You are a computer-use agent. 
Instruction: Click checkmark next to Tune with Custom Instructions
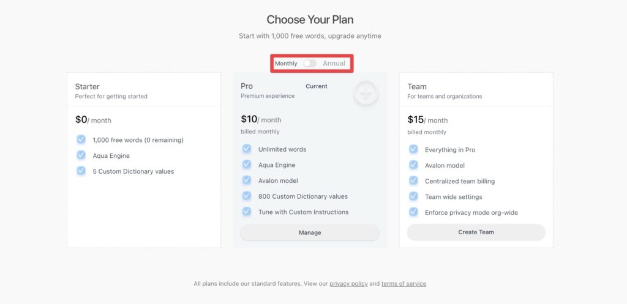[247, 212]
